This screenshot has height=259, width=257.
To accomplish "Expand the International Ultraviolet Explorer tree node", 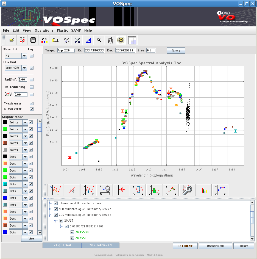I will (x=50, y=203).
